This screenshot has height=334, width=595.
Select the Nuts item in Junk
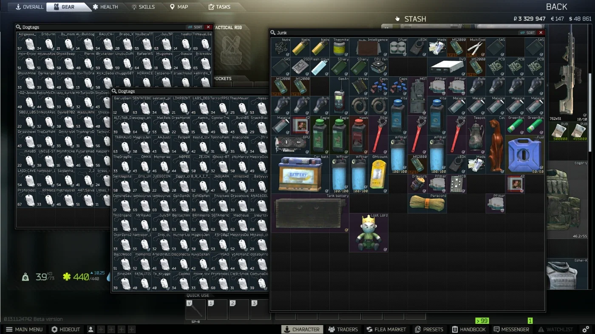[x=281, y=47]
